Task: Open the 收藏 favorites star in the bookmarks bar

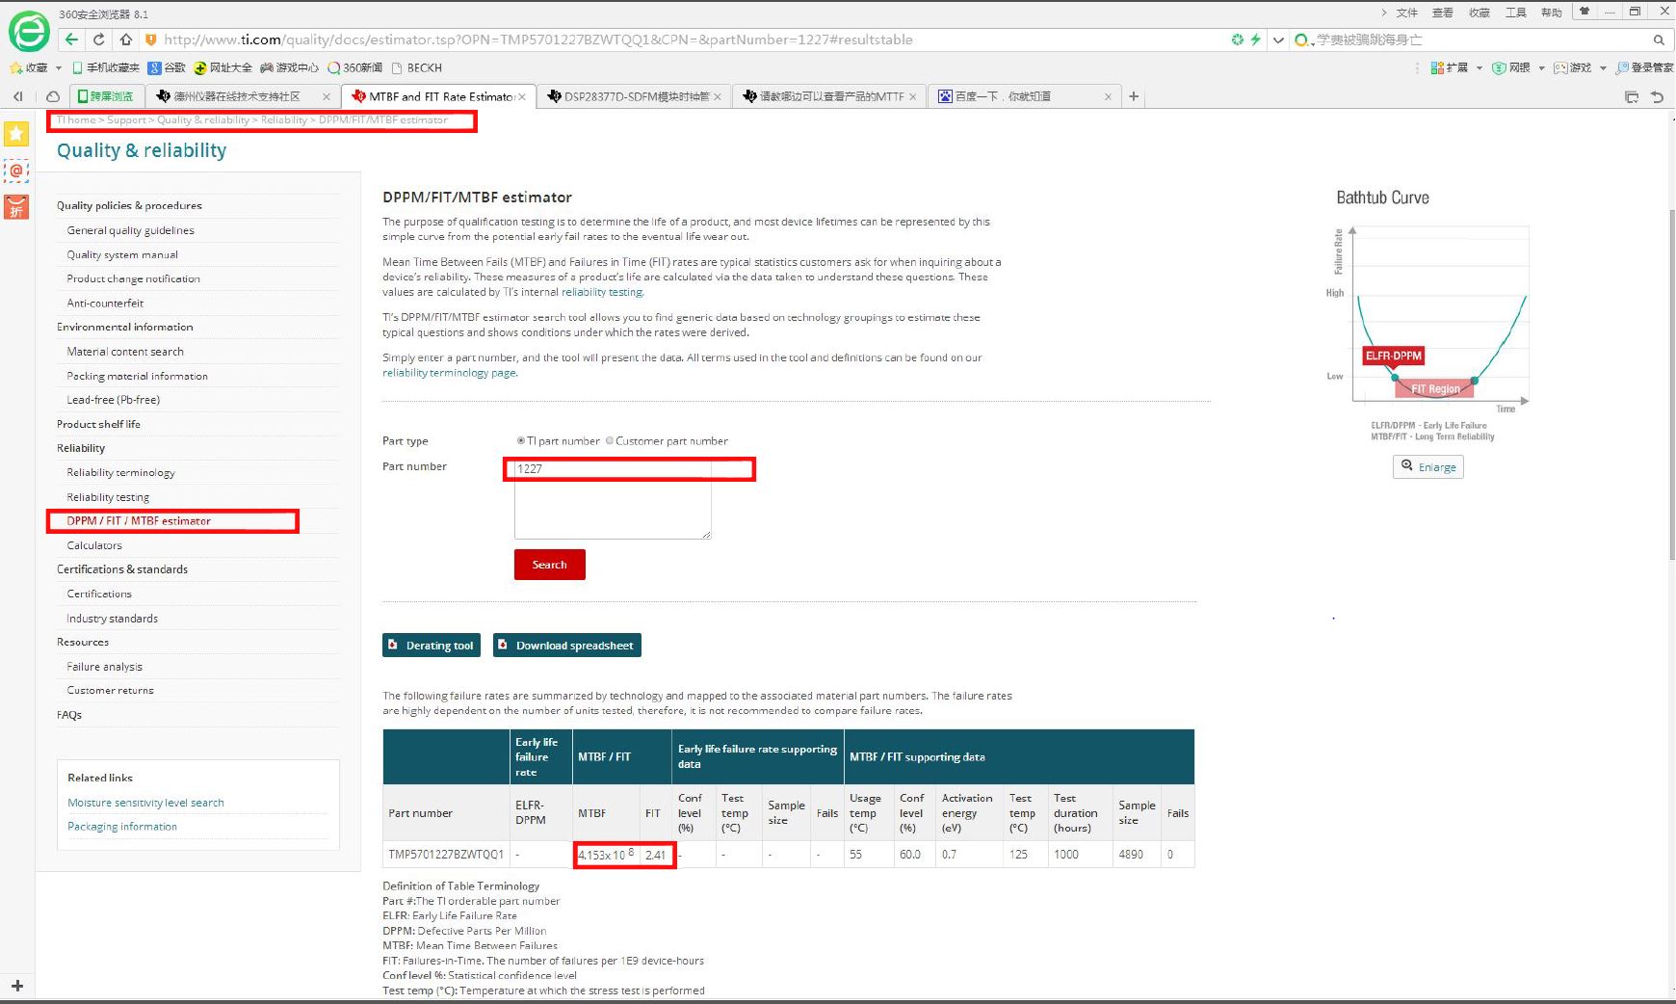Action: click(28, 67)
